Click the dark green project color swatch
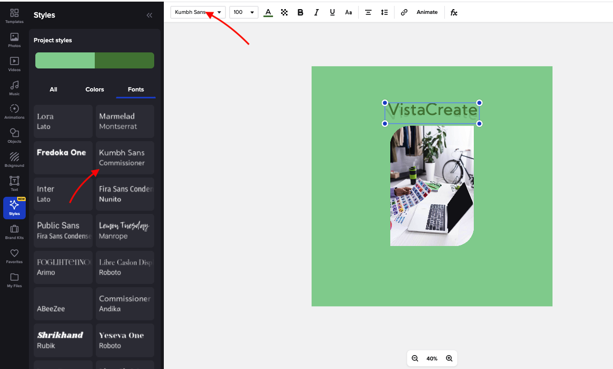This screenshot has height=369, width=613. tap(124, 60)
